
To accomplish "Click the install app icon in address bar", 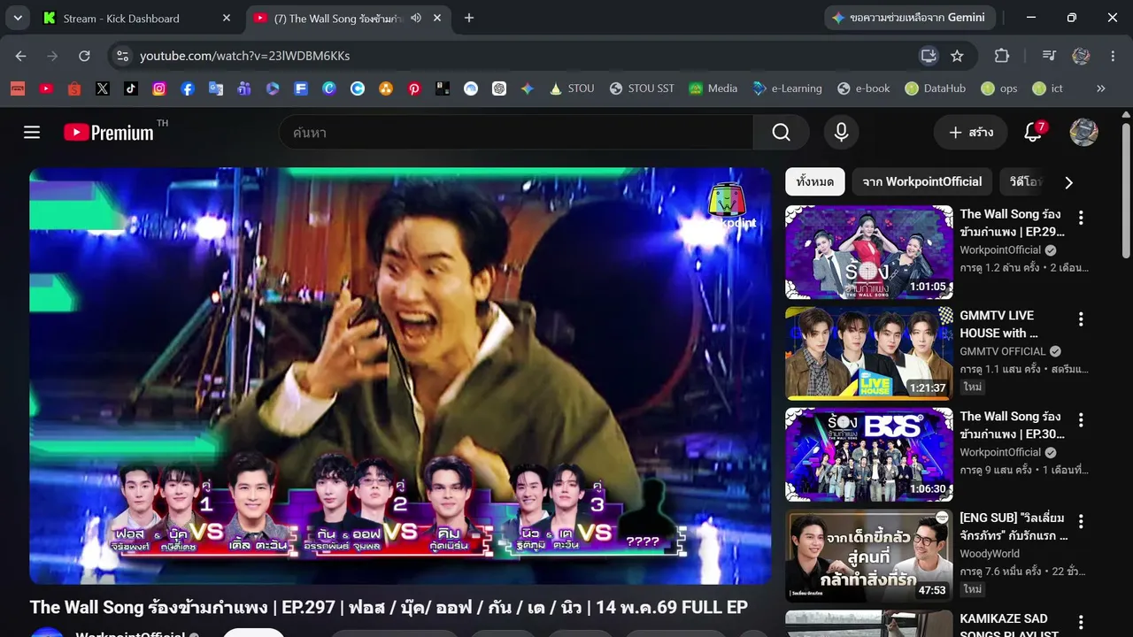I will coord(929,56).
